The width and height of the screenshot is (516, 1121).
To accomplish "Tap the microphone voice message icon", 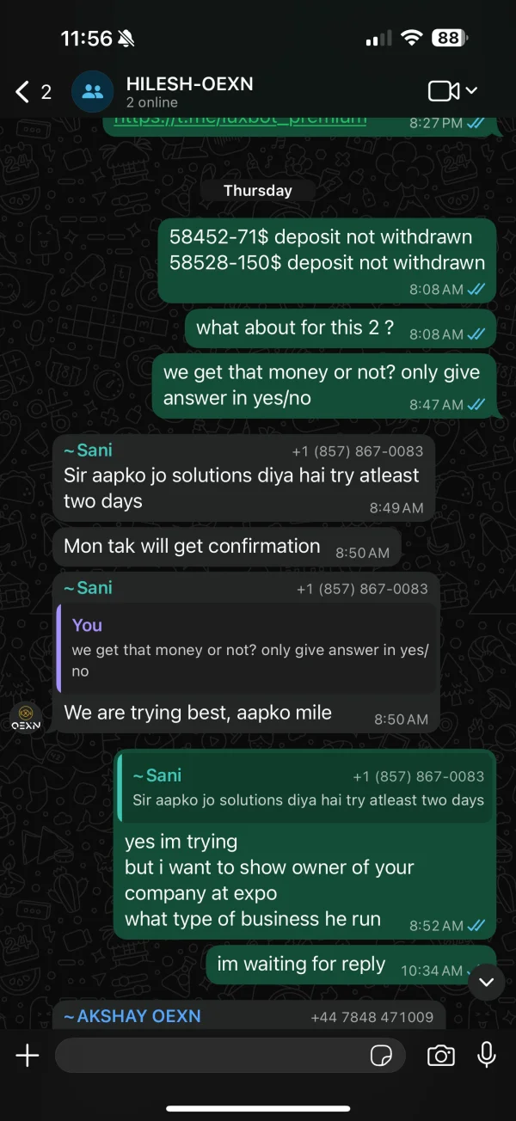I will click(x=487, y=1055).
